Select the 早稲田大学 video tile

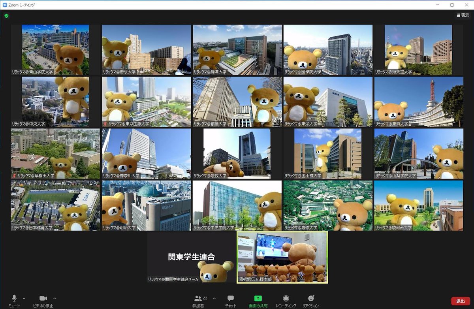point(56,154)
